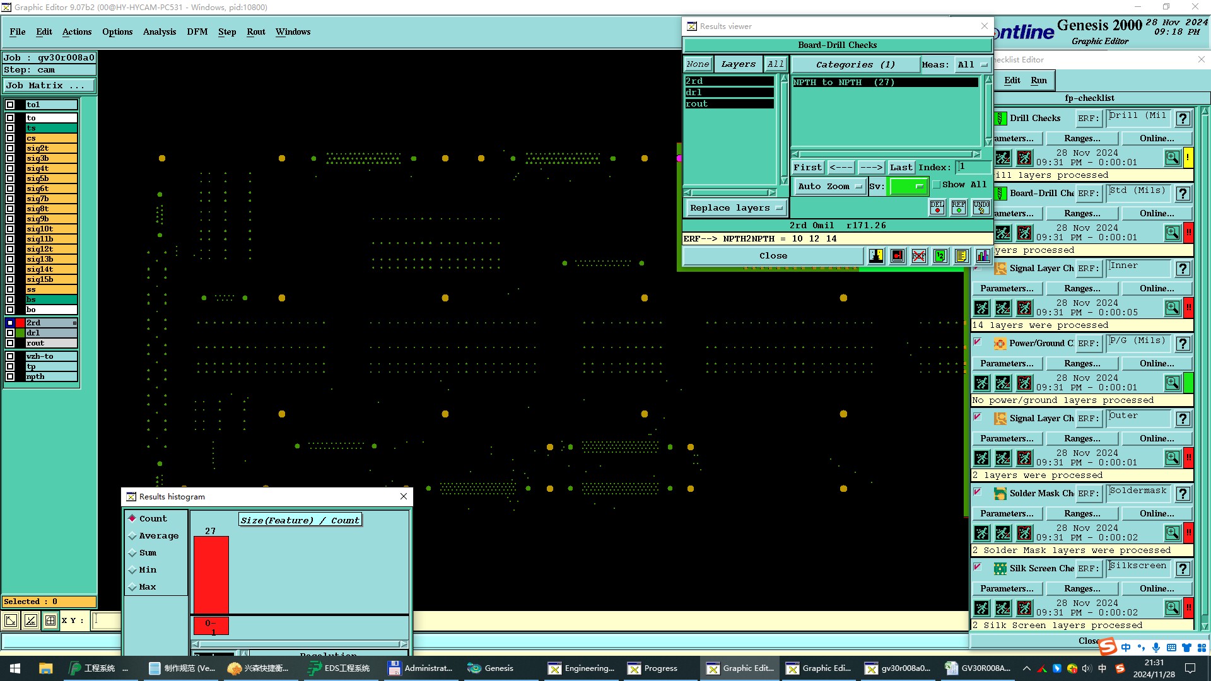Click magnifier results icon for Power/Ground check
Image resolution: width=1211 pixels, height=681 pixels.
click(x=1172, y=382)
